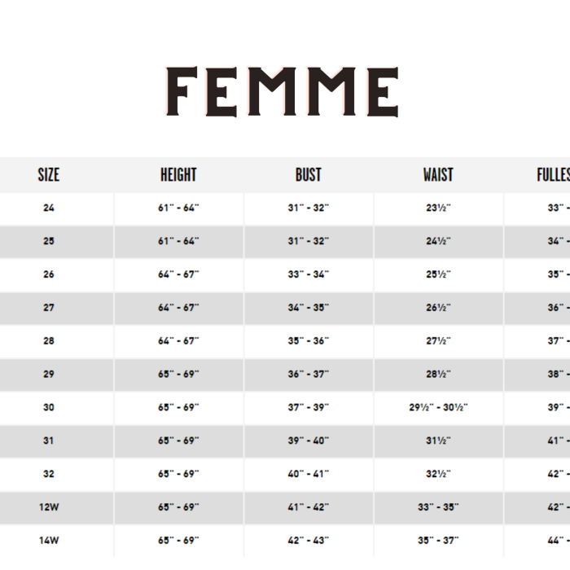The image size is (570, 570).
Task: Click size 24 in the size column
Action: [49, 208]
